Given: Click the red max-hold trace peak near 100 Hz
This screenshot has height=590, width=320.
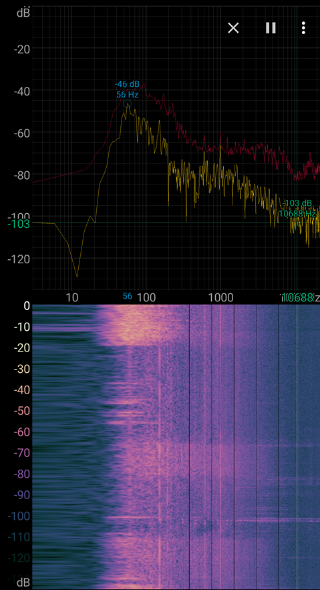Looking at the screenshot, I should [x=144, y=84].
